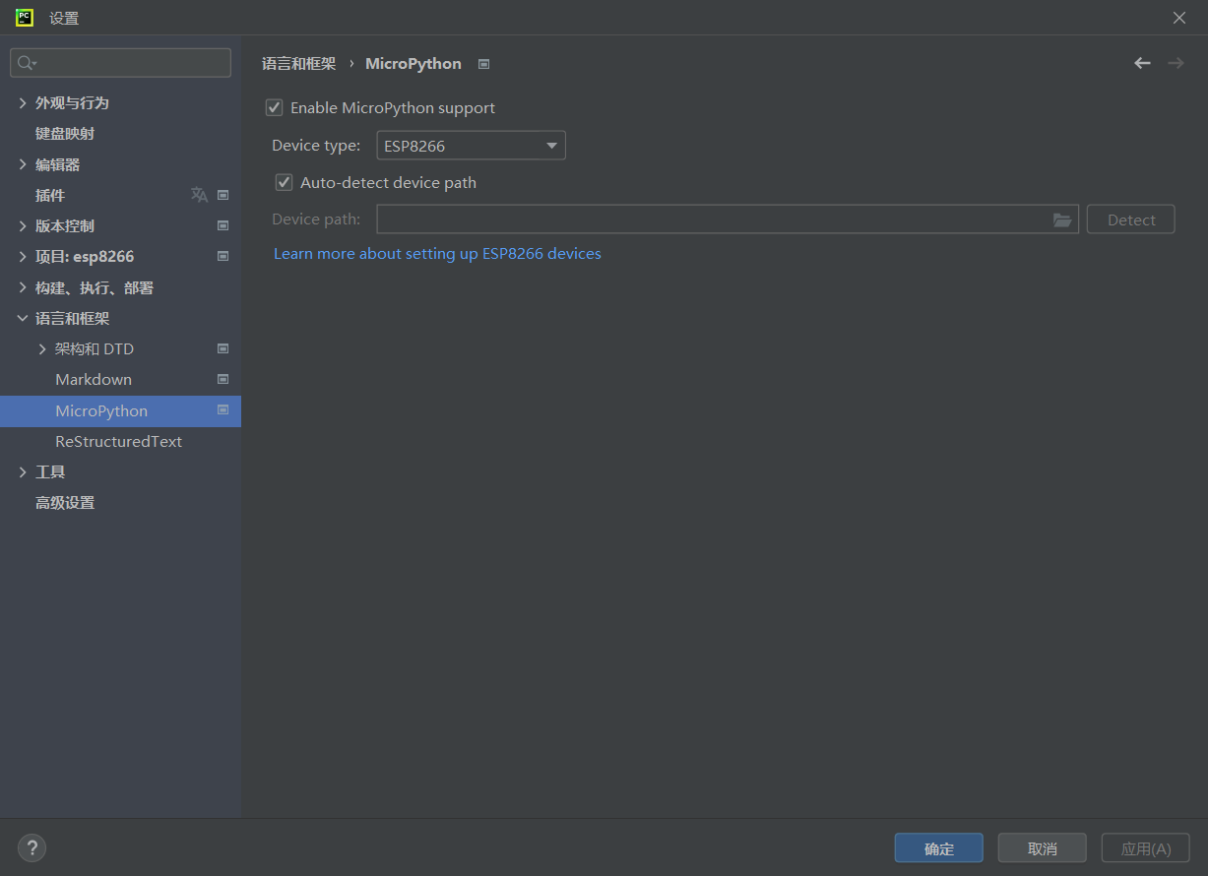
Task: Click the MicroPython breadcrumb title
Action: pyautogui.click(x=413, y=63)
